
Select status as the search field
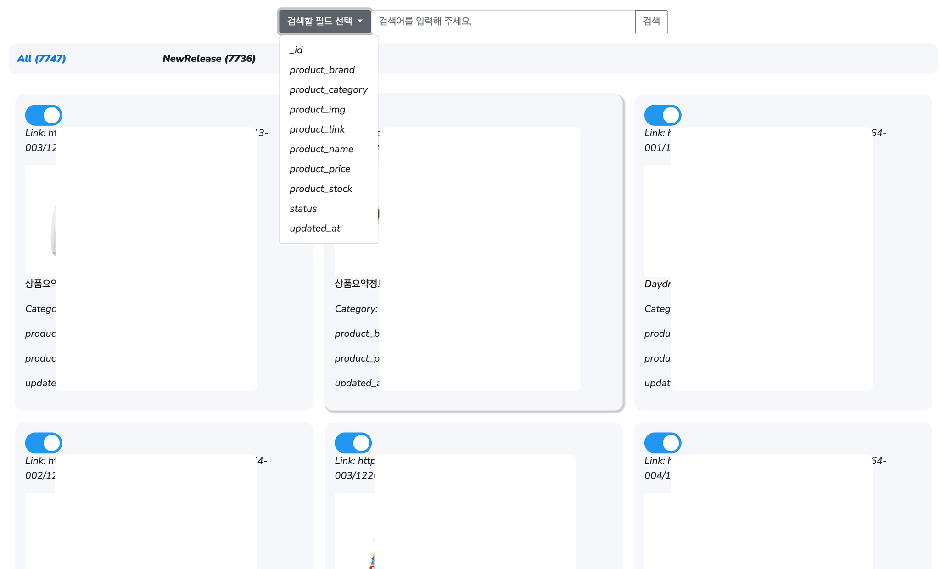click(303, 208)
